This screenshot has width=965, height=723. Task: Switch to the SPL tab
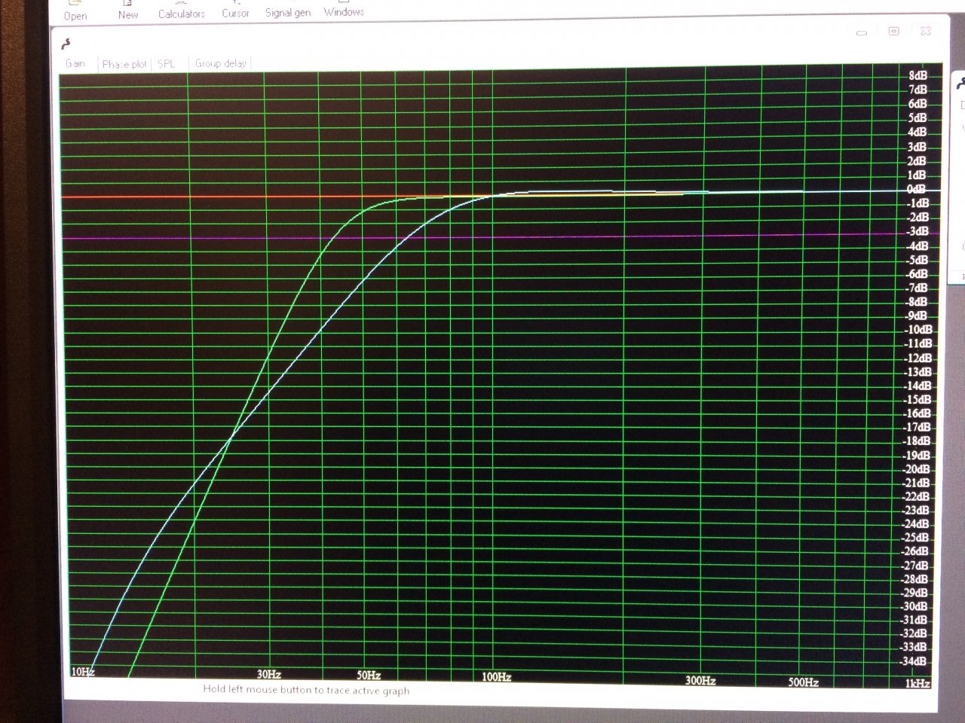coord(166,64)
